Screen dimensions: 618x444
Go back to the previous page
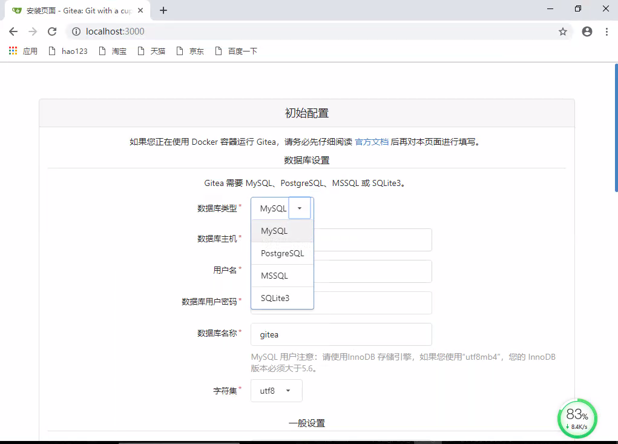pos(13,31)
